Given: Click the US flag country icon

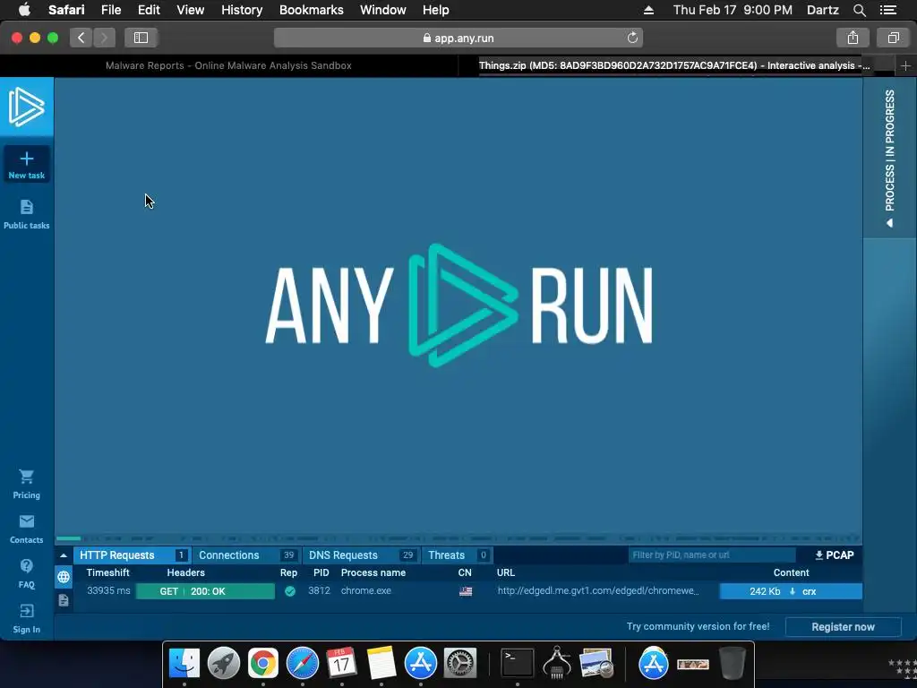Looking at the screenshot, I should click(466, 591).
